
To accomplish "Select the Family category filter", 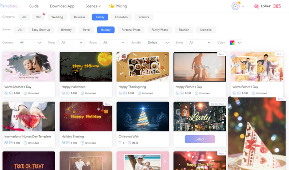I will point(100,17).
